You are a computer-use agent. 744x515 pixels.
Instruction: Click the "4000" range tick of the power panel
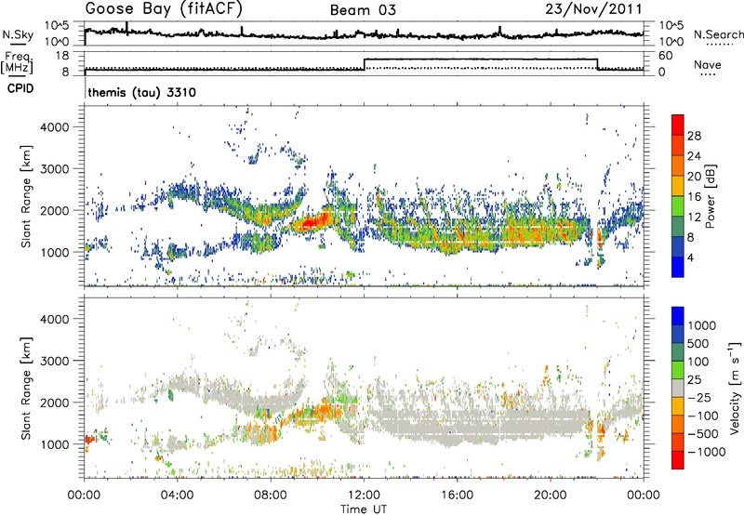click(x=55, y=126)
